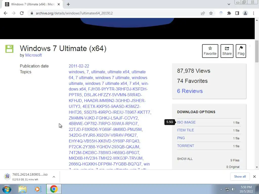Image resolution: width=259 pixels, height=194 pixels.
Task: Click the 'windows 7 ultimate x64' topic
Action: (106, 83)
